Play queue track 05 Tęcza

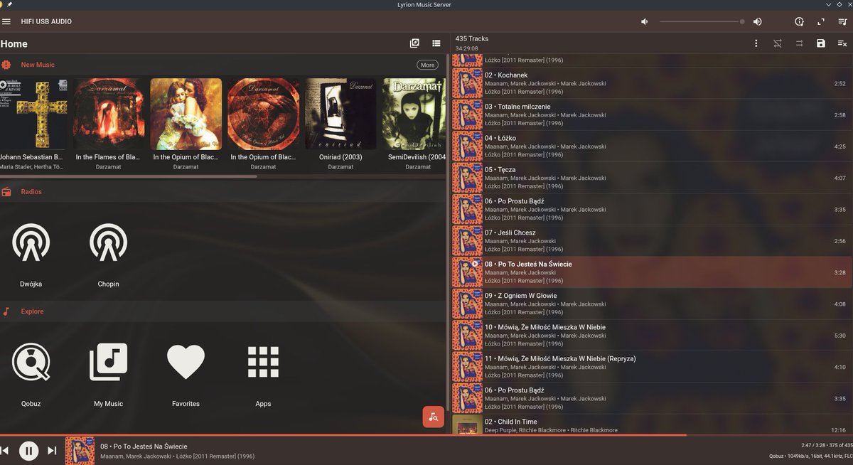click(653, 178)
